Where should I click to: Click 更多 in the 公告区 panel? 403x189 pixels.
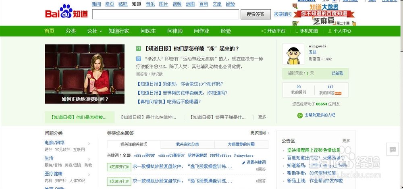(346, 141)
